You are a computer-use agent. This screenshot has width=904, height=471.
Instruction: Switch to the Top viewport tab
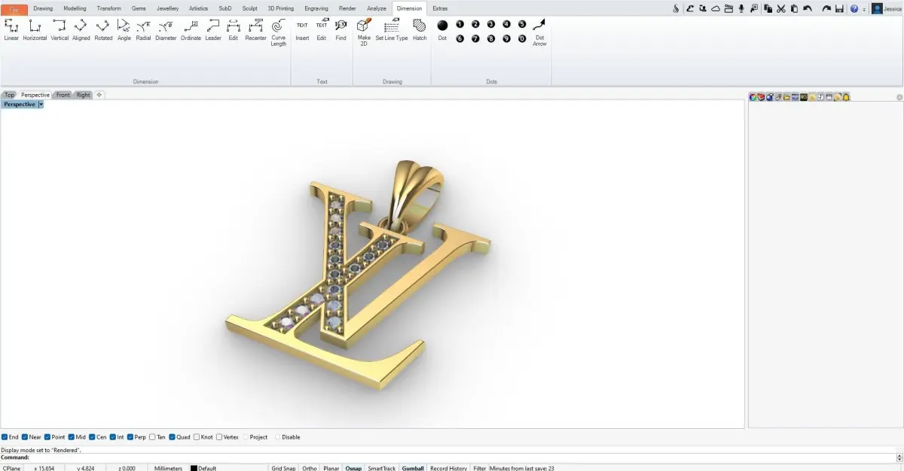[9, 95]
